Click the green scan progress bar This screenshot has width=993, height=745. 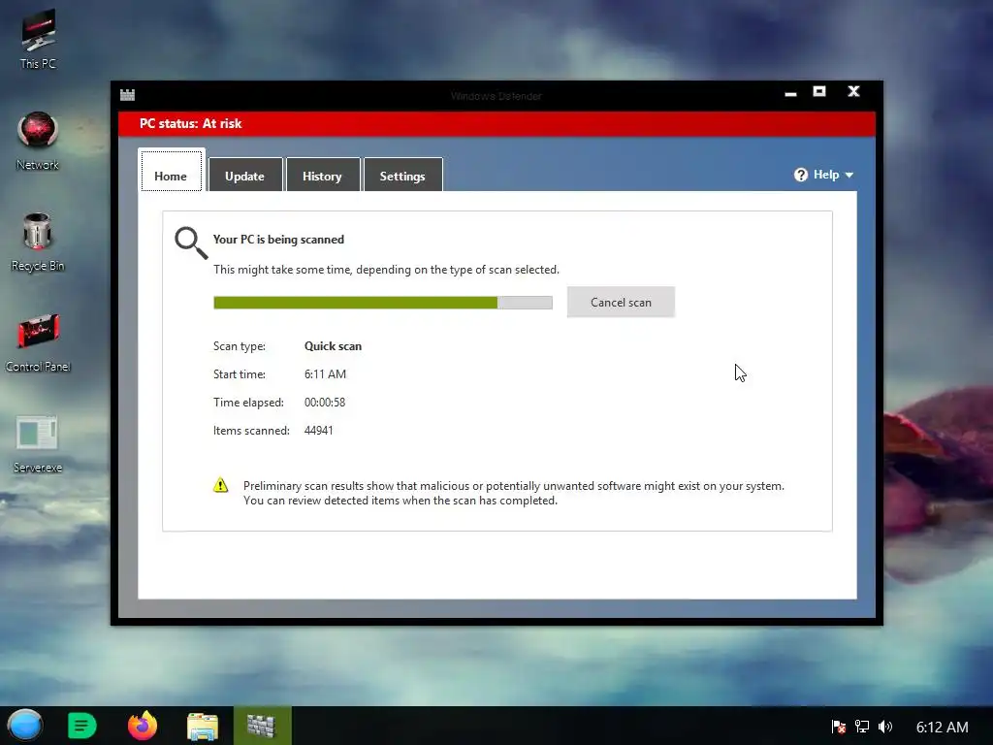point(382,303)
